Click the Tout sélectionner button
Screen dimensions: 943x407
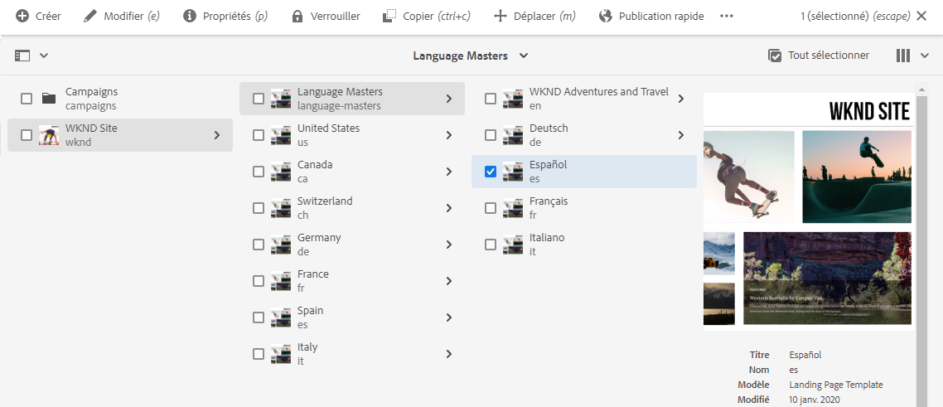click(x=819, y=56)
